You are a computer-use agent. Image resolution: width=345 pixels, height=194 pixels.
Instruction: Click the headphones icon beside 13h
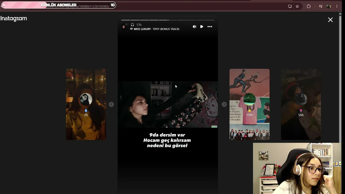(x=132, y=25)
